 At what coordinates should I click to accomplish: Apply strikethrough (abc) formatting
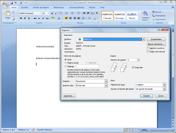tap(35, 18)
